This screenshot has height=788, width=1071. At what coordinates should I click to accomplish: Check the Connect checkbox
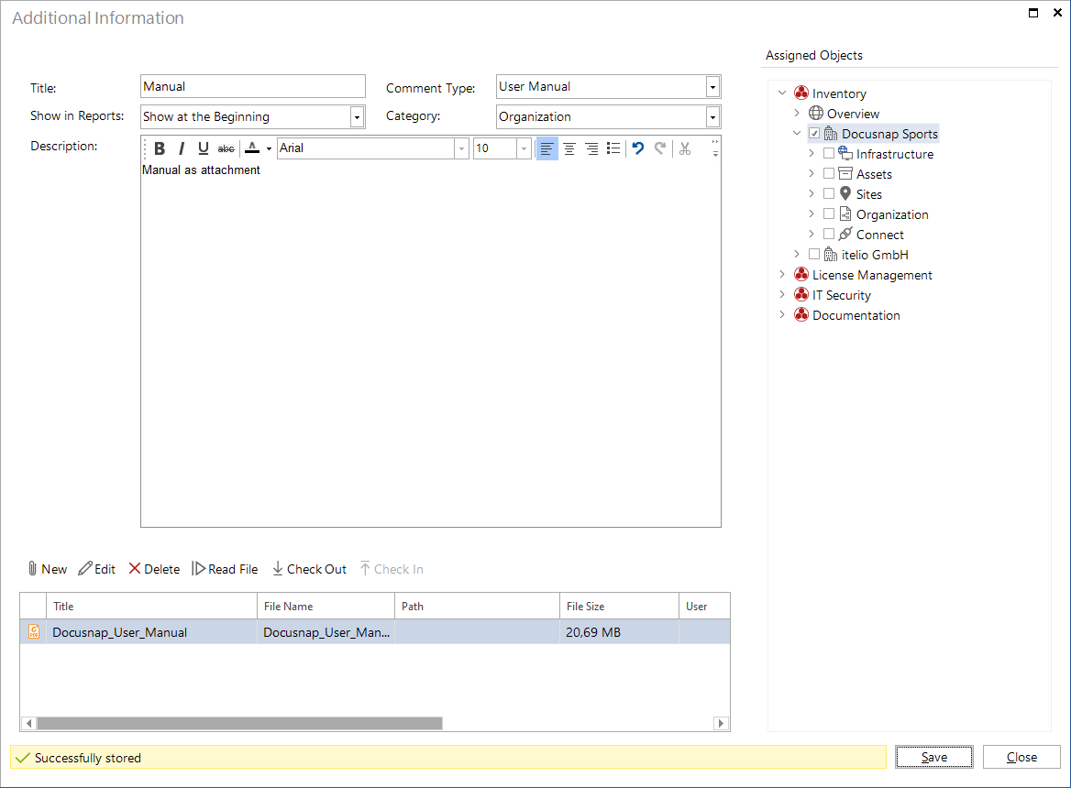(x=829, y=234)
